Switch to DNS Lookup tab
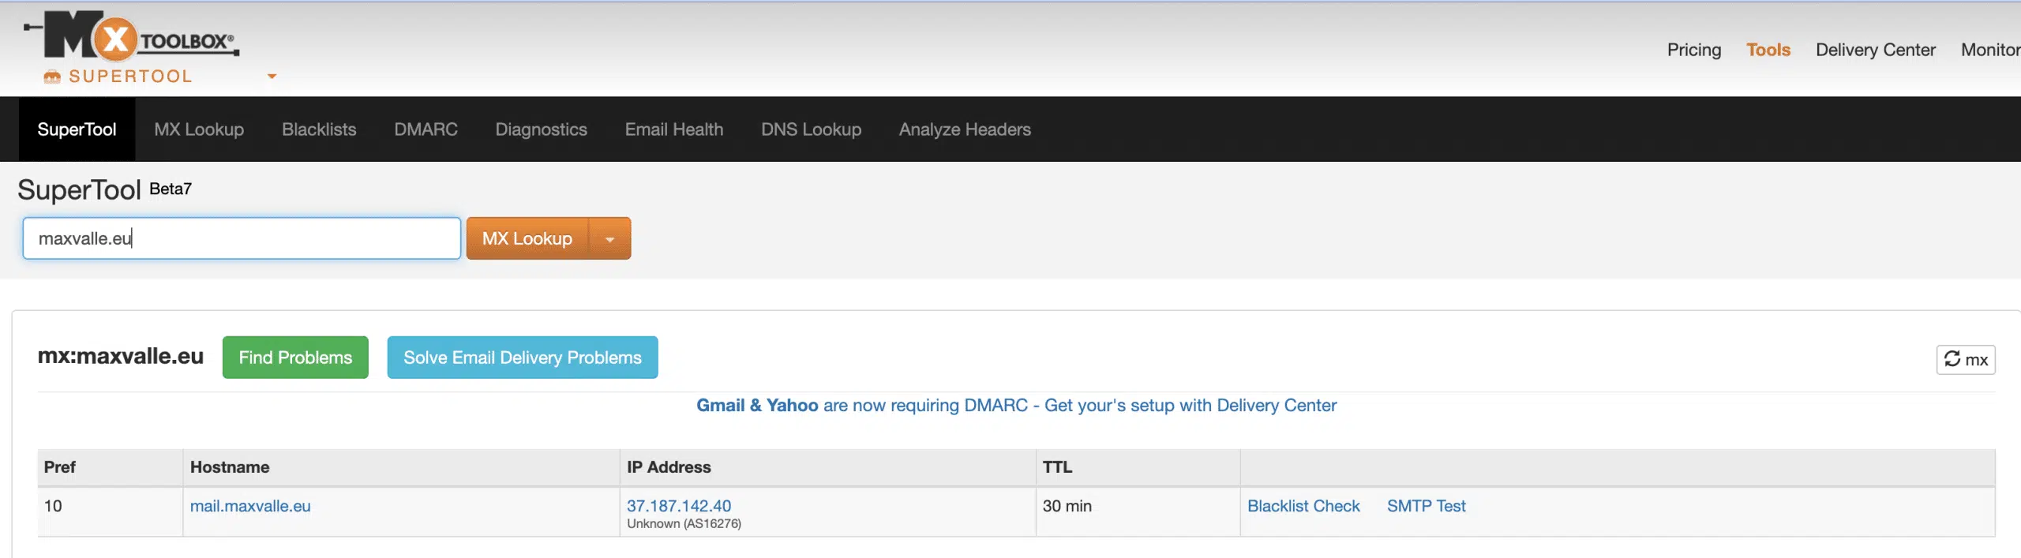 [811, 129]
